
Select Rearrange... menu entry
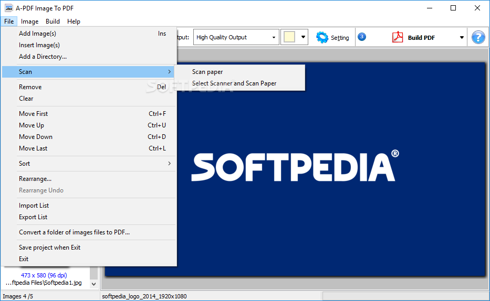89,179
